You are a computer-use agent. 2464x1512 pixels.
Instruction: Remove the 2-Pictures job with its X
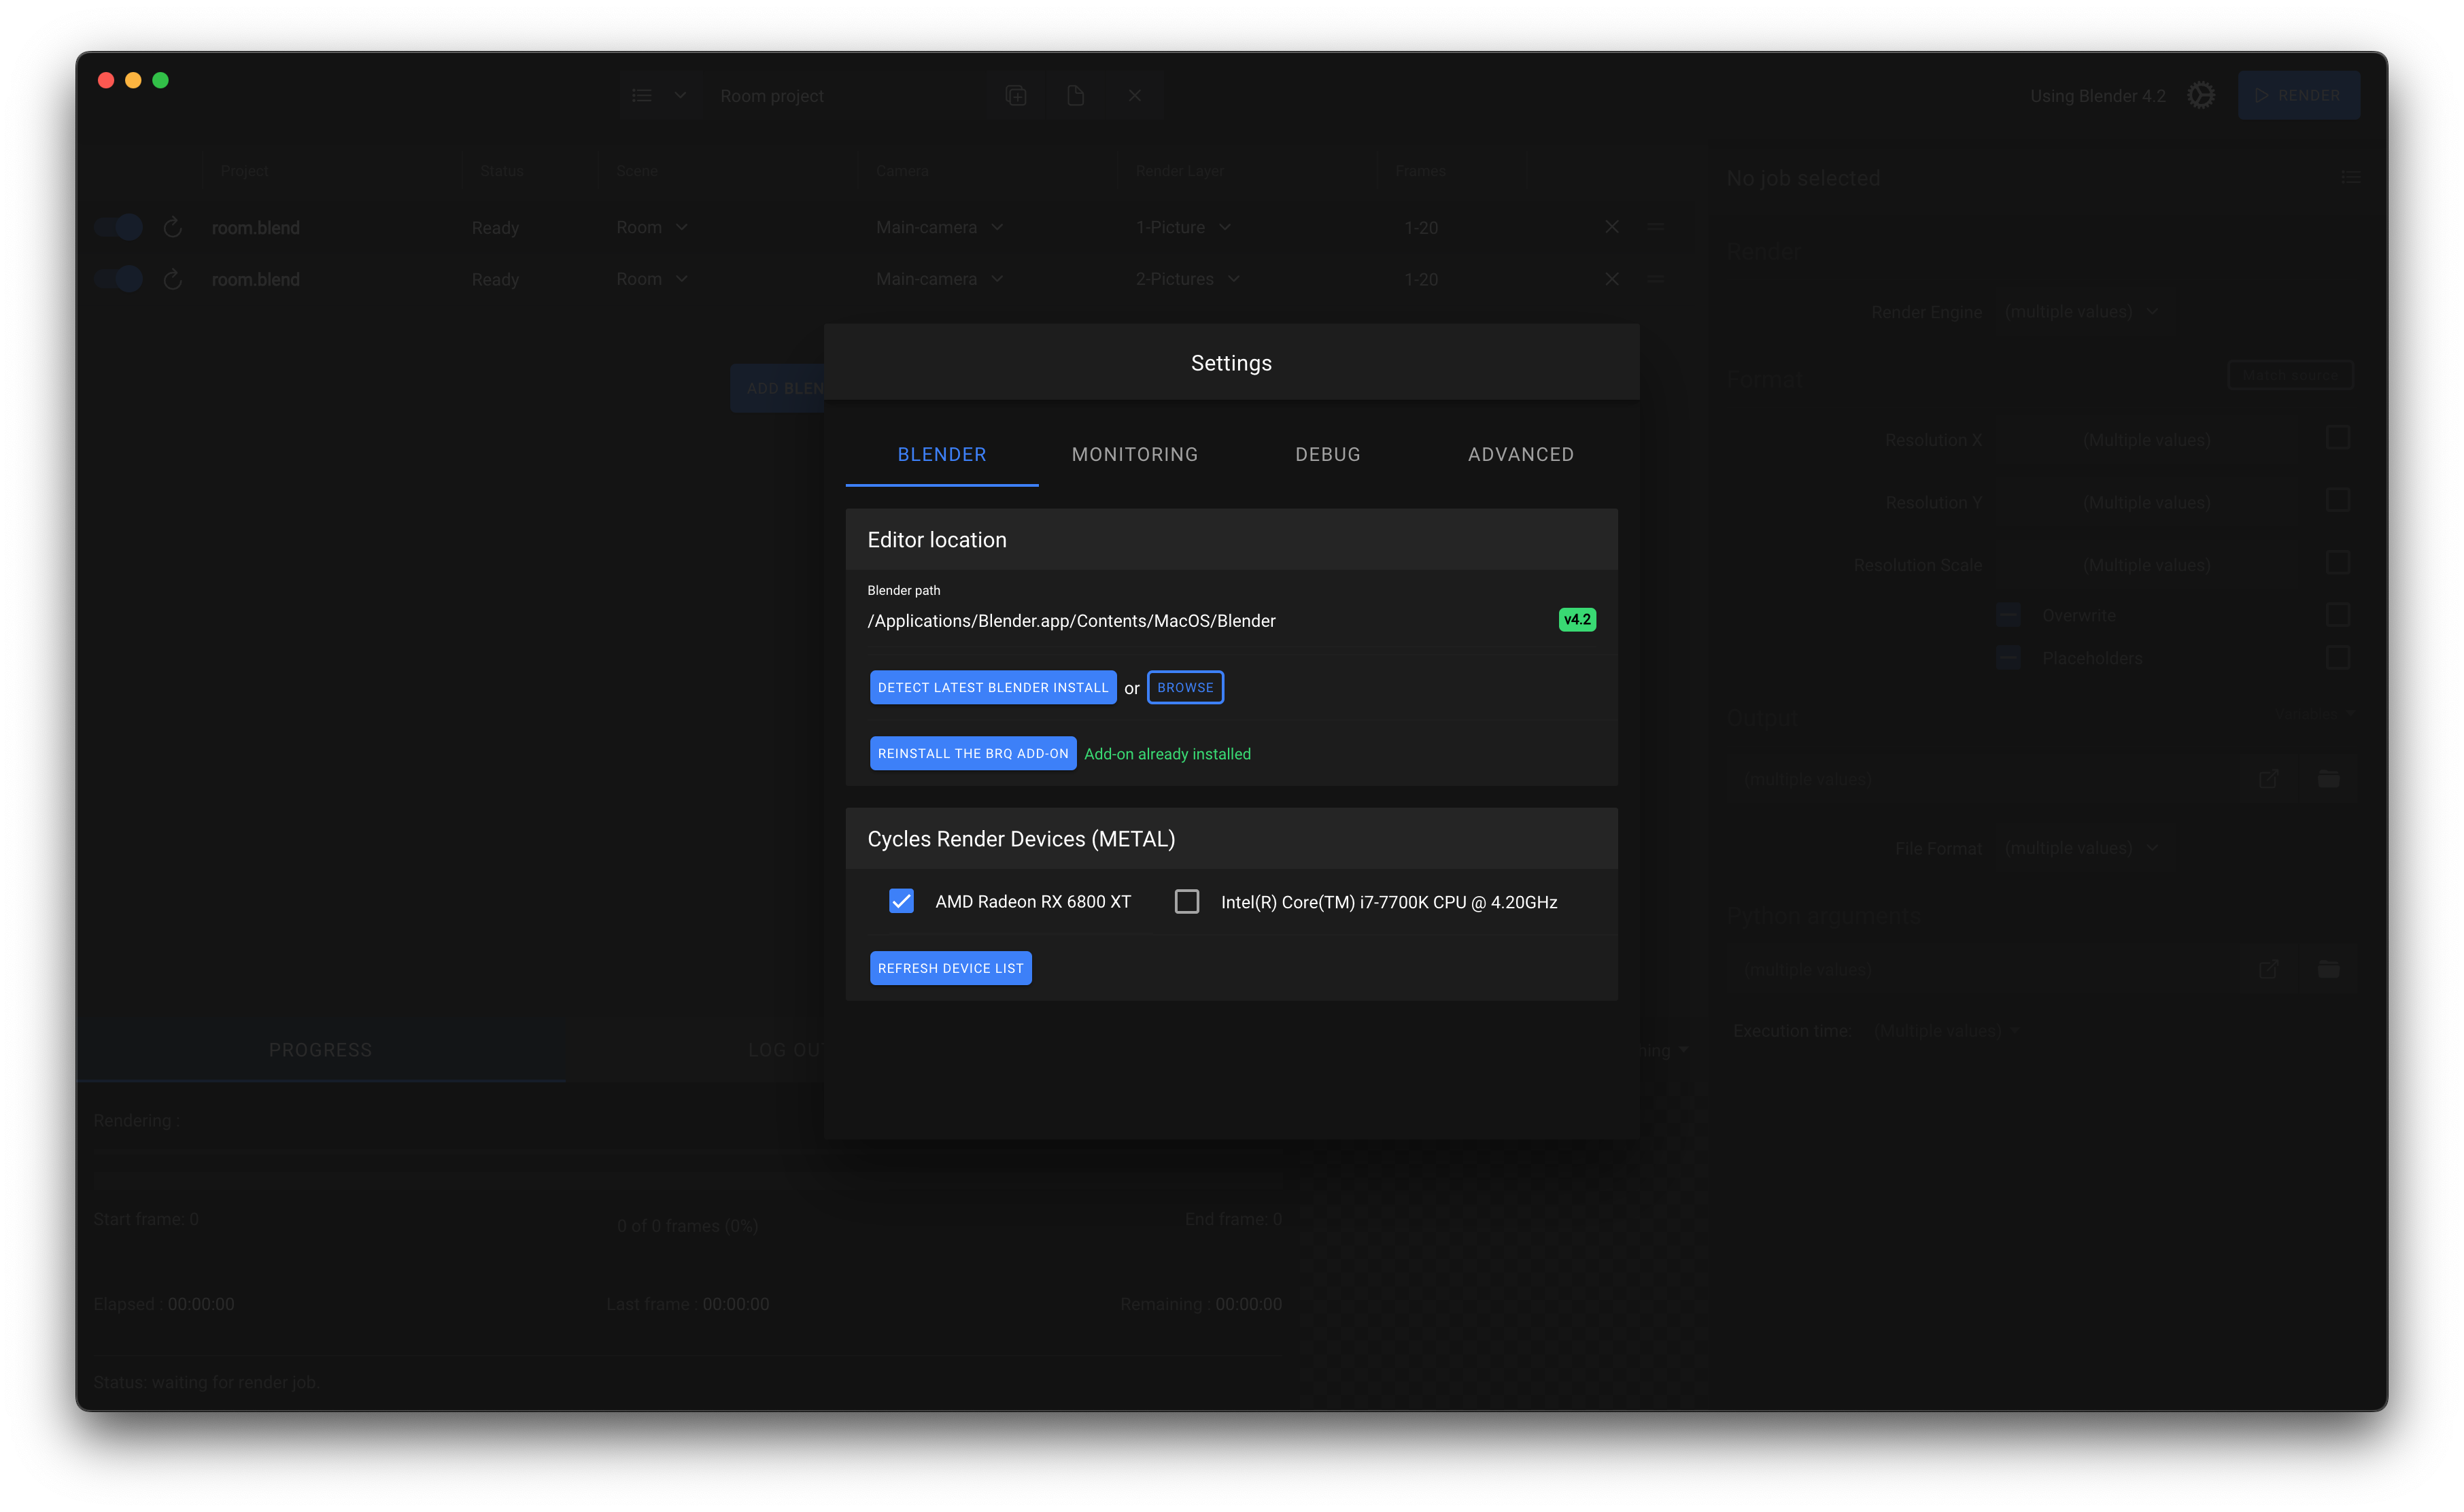[x=1612, y=279]
